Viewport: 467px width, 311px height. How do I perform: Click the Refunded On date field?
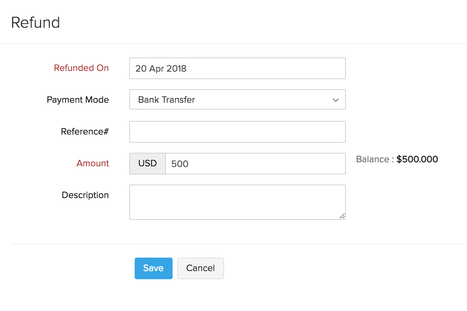coord(237,68)
